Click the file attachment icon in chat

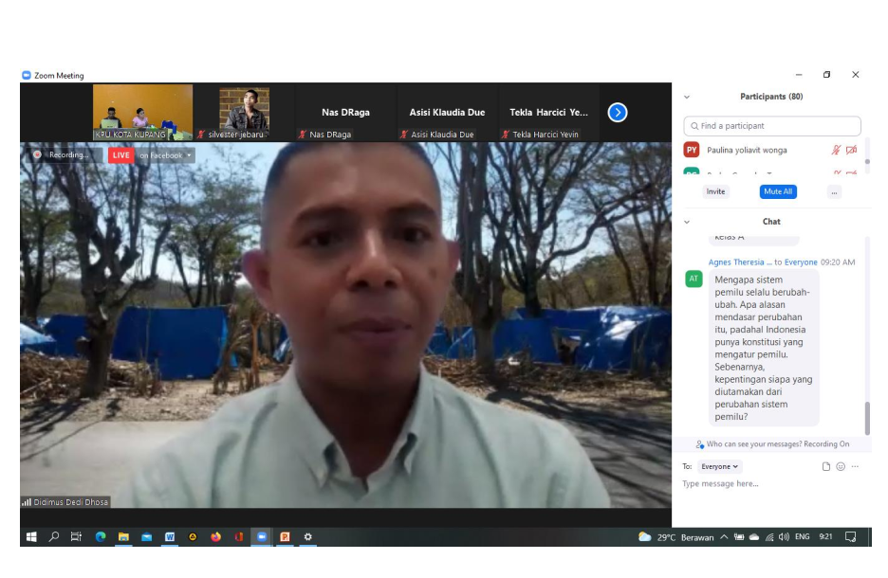pyautogui.click(x=826, y=466)
